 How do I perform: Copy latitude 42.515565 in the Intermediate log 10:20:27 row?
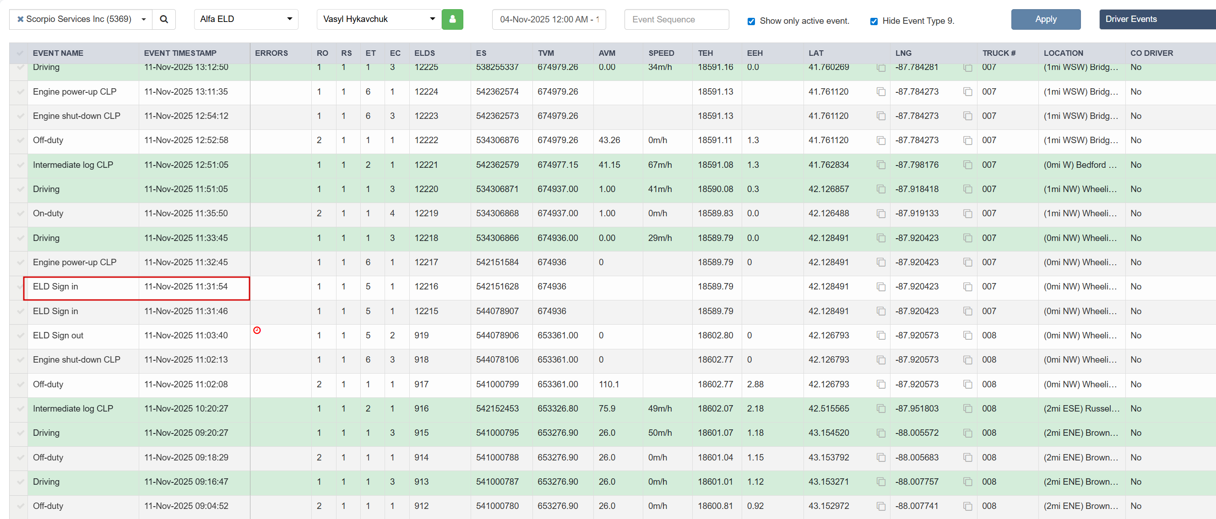pos(880,409)
